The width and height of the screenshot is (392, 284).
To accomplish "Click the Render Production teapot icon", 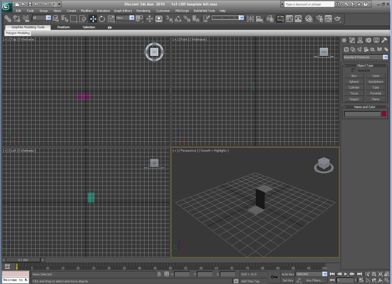I will click(337, 19).
